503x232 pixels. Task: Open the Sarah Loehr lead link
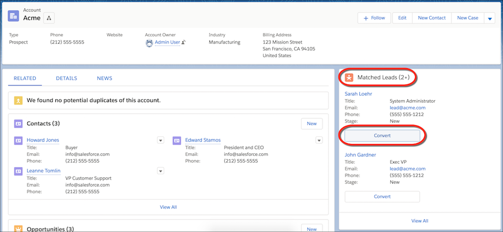[358, 94]
